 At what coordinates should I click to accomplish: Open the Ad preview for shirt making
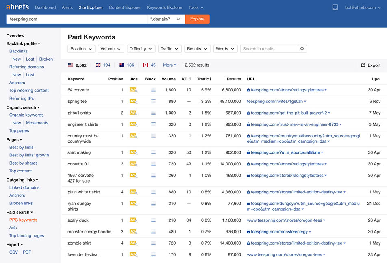[133, 153]
